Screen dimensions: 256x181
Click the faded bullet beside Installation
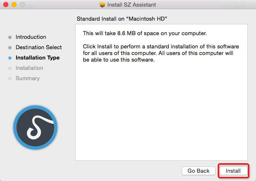click(10, 68)
